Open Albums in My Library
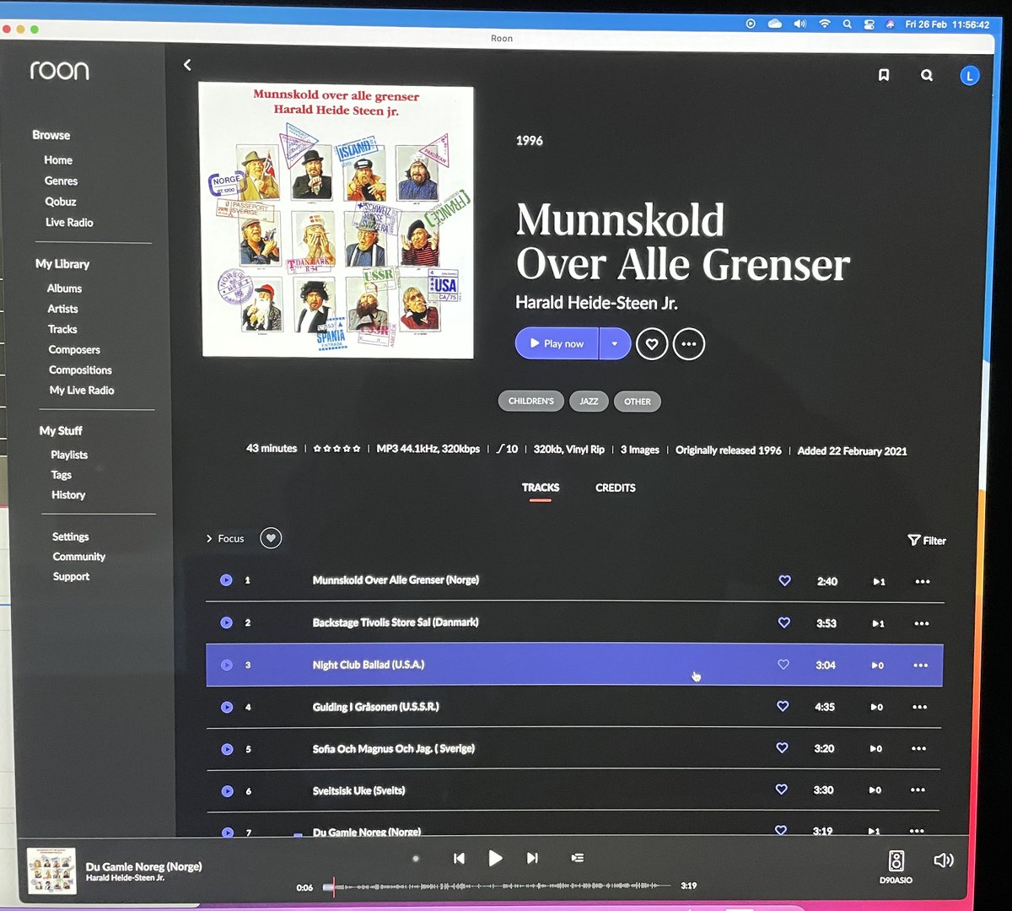This screenshot has height=911, width=1012. point(64,288)
